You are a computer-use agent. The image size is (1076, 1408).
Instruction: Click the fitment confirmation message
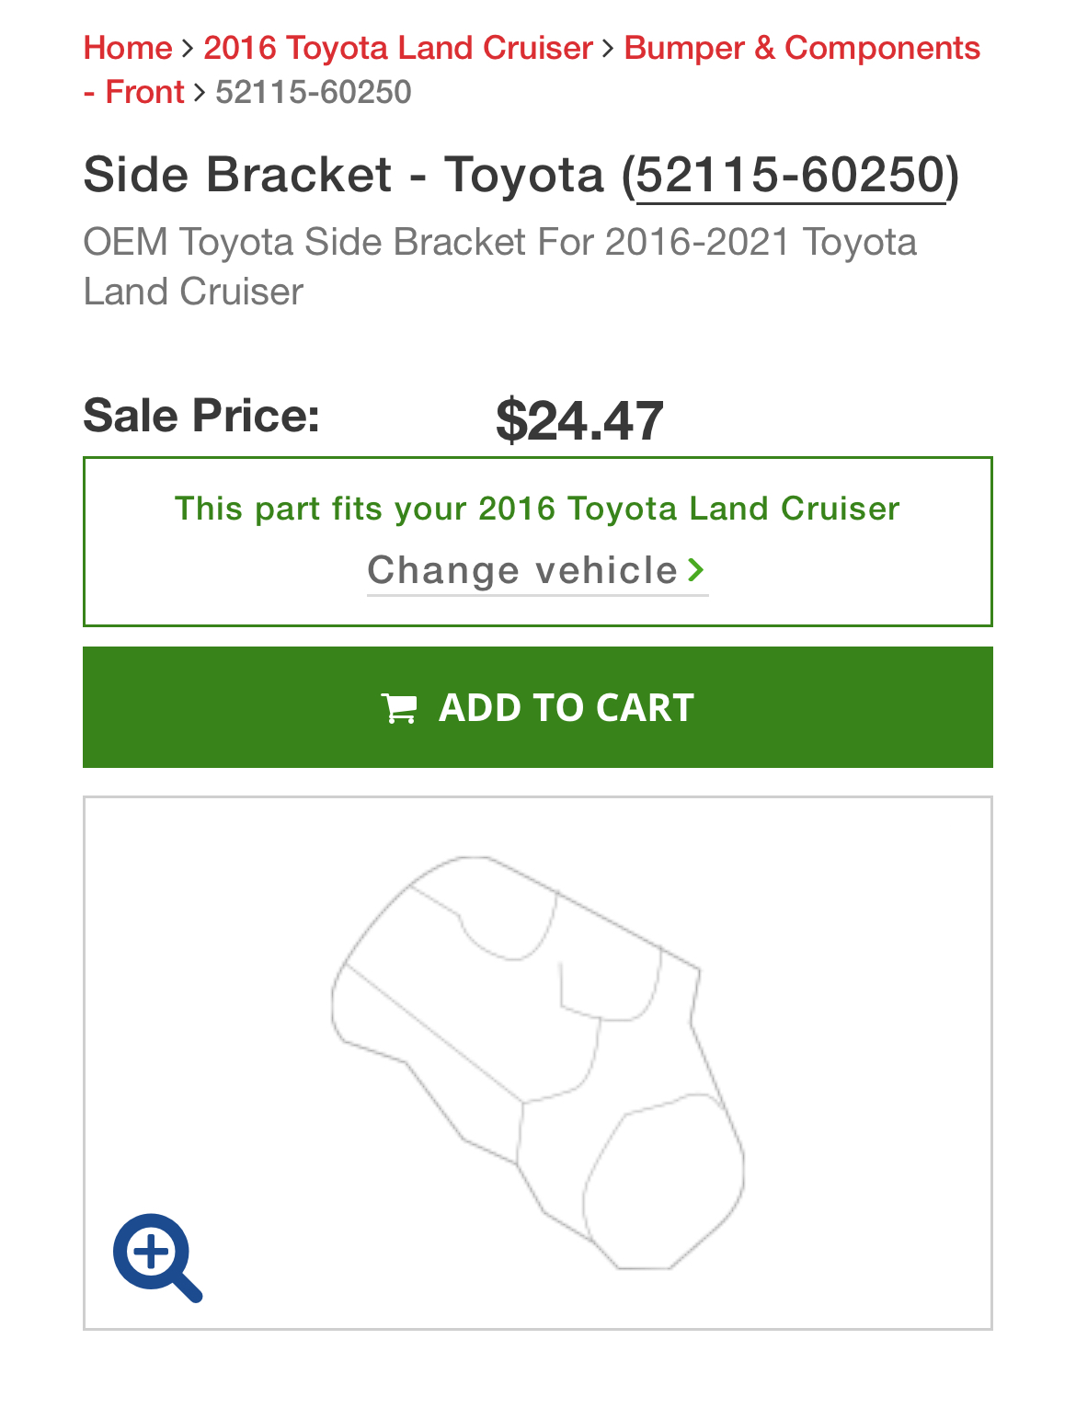click(537, 509)
